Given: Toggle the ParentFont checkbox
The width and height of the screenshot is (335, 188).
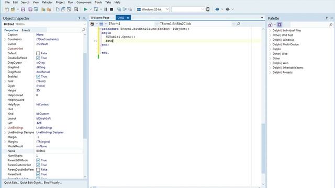Looking at the screenshot, I should pyautogui.click(x=38, y=174).
